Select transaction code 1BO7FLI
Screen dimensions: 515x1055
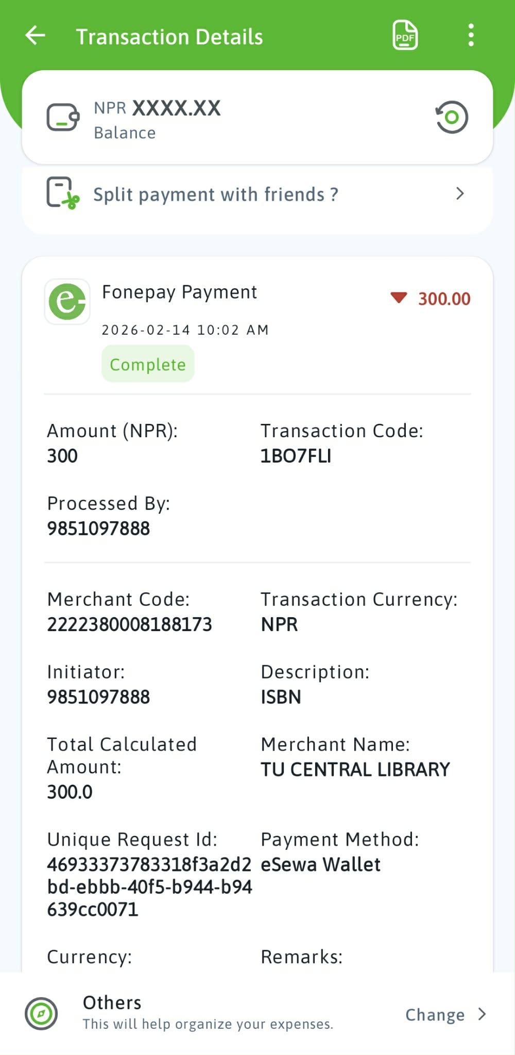296,456
